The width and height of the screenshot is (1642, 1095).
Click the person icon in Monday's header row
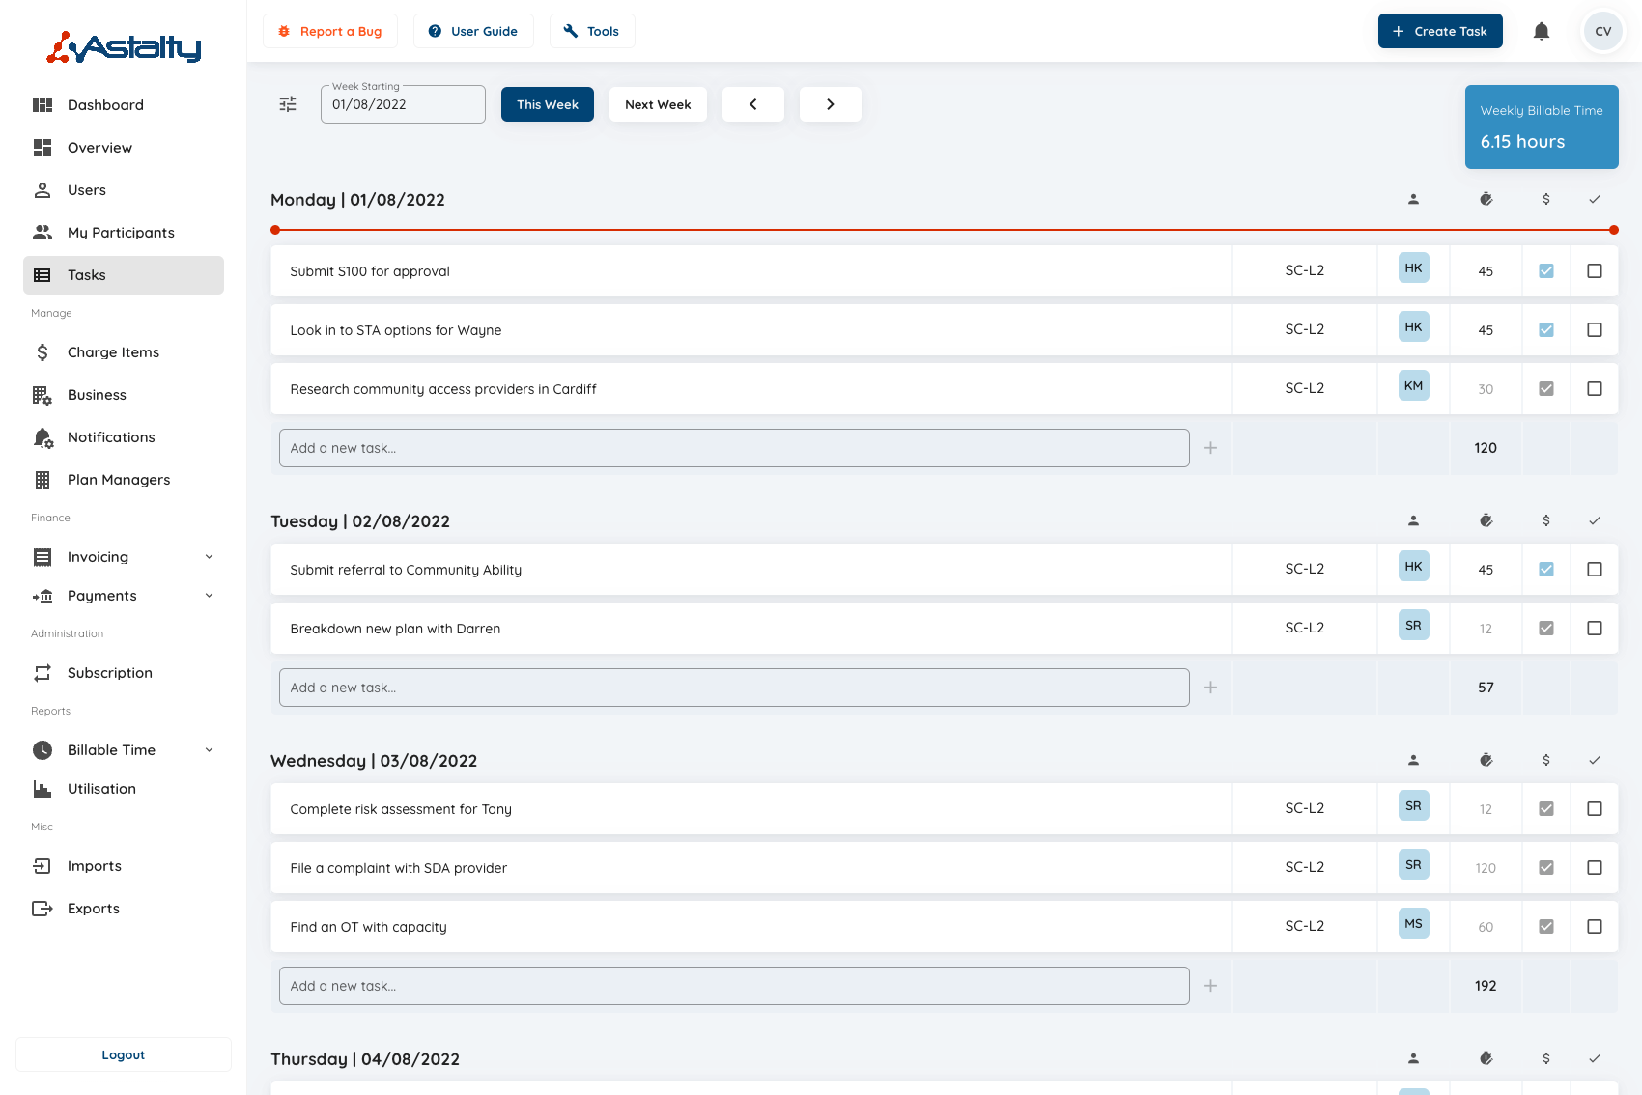coord(1413,199)
